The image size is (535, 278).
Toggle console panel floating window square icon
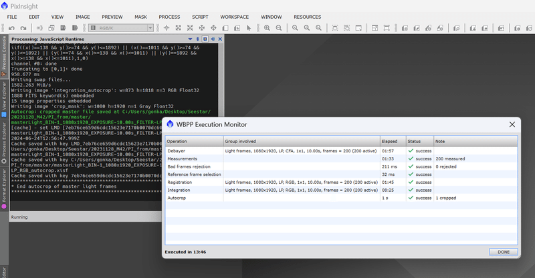click(x=205, y=39)
